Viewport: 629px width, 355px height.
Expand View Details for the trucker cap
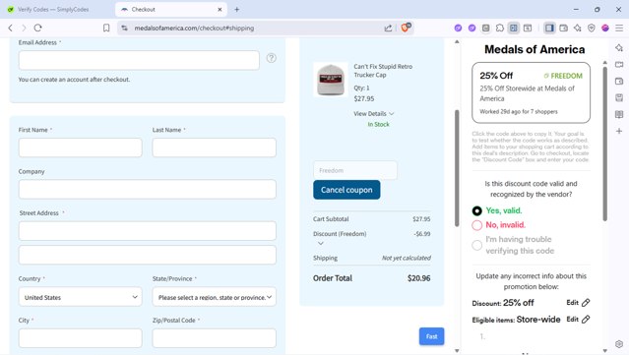pos(374,114)
